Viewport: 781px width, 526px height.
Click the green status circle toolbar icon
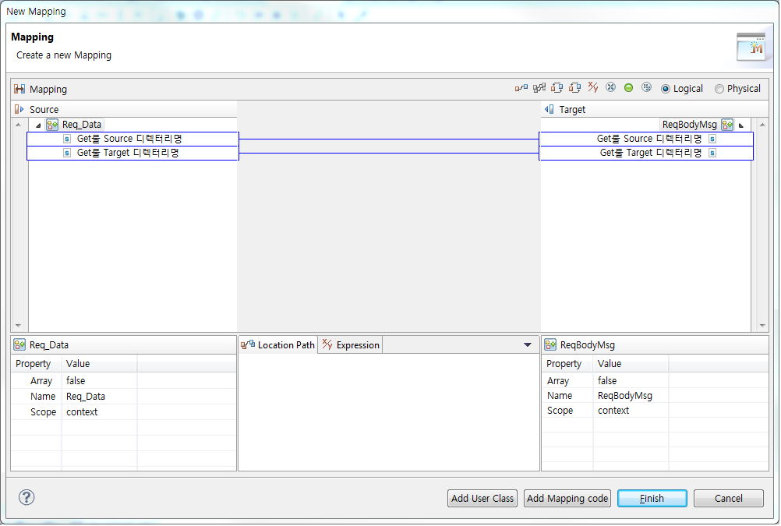tap(628, 88)
